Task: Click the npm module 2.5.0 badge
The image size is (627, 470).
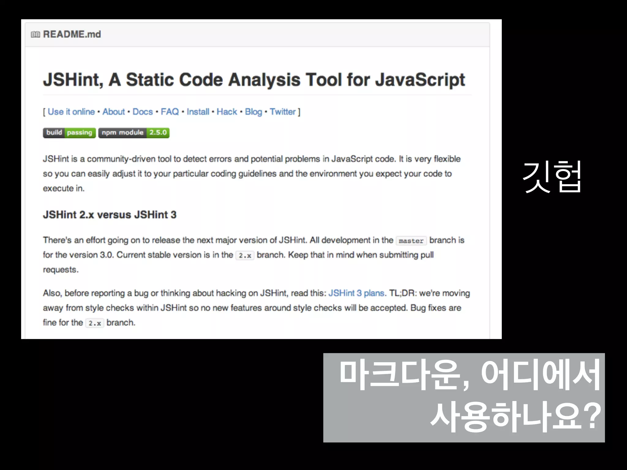Action: [x=134, y=132]
